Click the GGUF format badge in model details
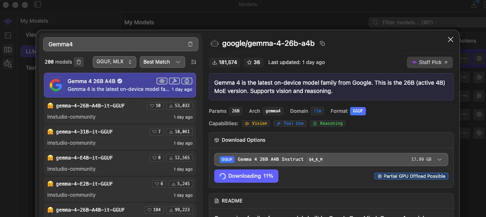 click(x=358, y=111)
